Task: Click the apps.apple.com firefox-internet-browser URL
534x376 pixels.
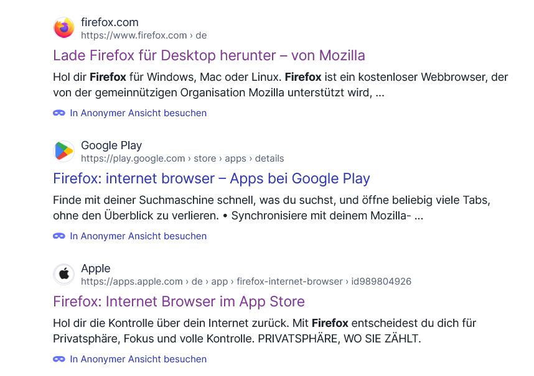Action: click(245, 282)
